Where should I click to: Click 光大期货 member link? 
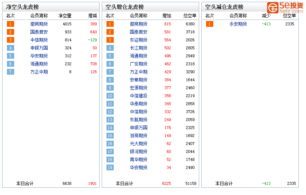[x=138, y=144]
